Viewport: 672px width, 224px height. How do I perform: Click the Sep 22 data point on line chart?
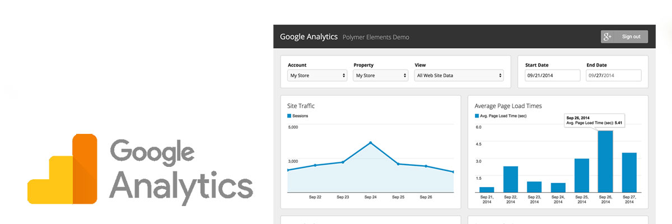click(x=315, y=165)
